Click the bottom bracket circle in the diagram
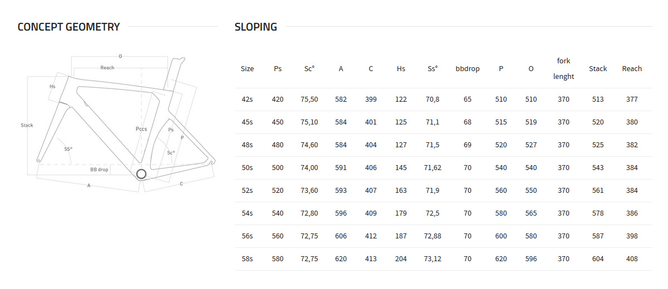This screenshot has height=289, width=668. click(141, 173)
